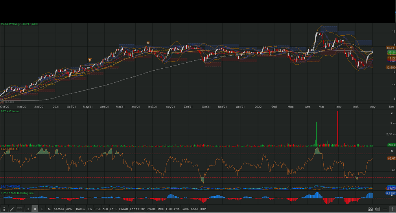Viewport: 396px width, 213px height.
Task: Open the ΛΑΜΔΑ symbol tab
Action: [x=58, y=209]
